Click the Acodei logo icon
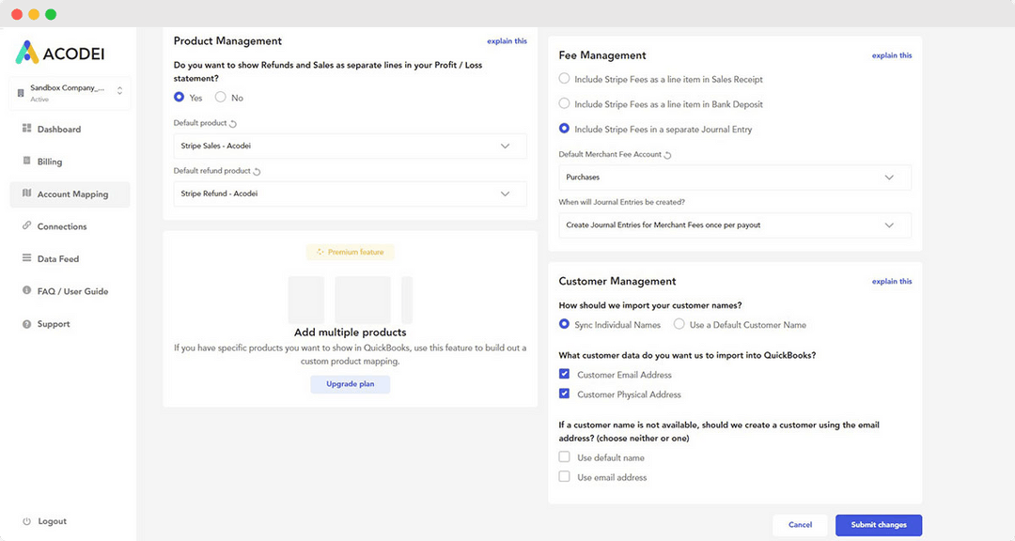 coord(27,53)
